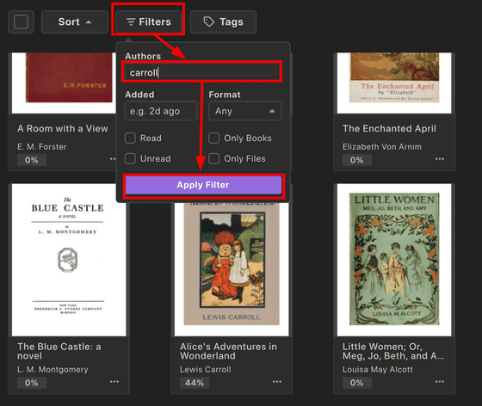Open Alice's Adventures in Wonderland cover
This screenshot has height=406, width=482.
point(232,269)
